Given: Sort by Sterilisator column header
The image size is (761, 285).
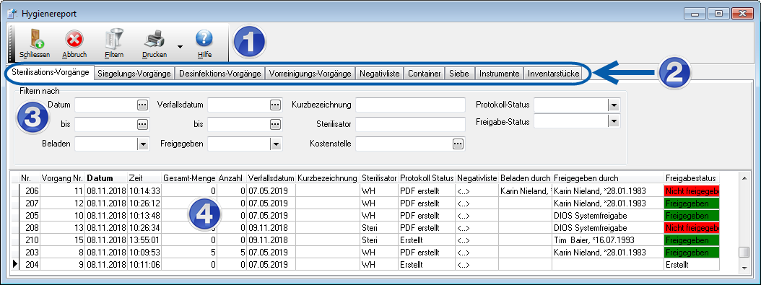Looking at the screenshot, I should 378,178.
